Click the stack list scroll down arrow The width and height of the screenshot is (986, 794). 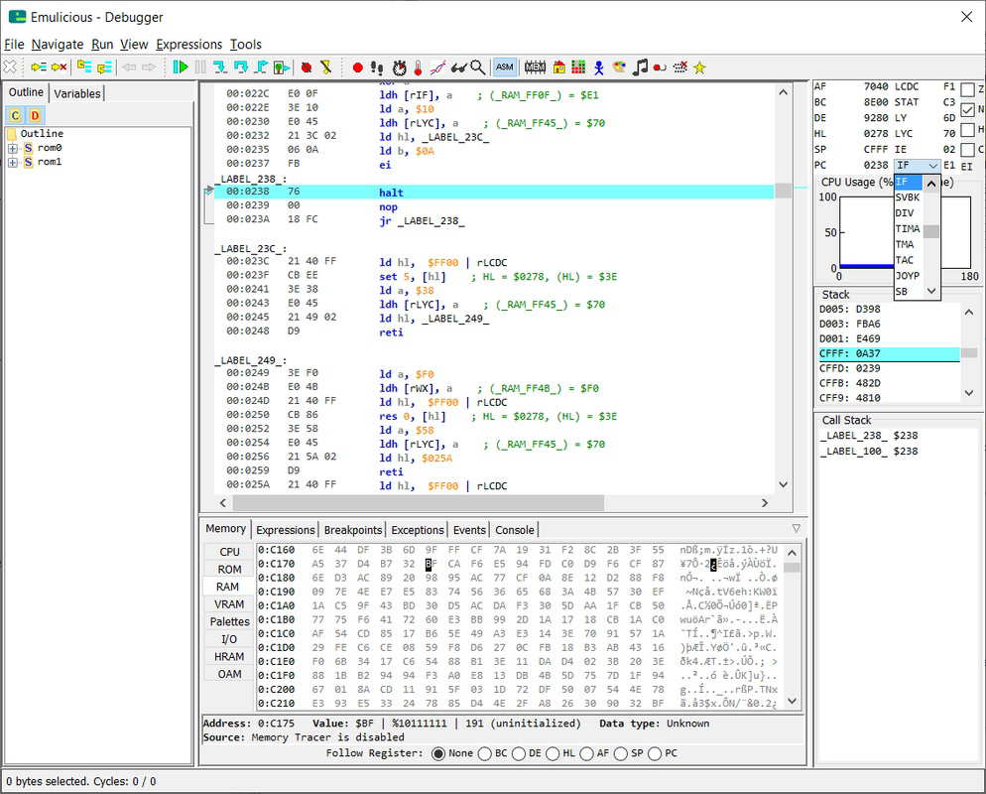click(x=969, y=393)
